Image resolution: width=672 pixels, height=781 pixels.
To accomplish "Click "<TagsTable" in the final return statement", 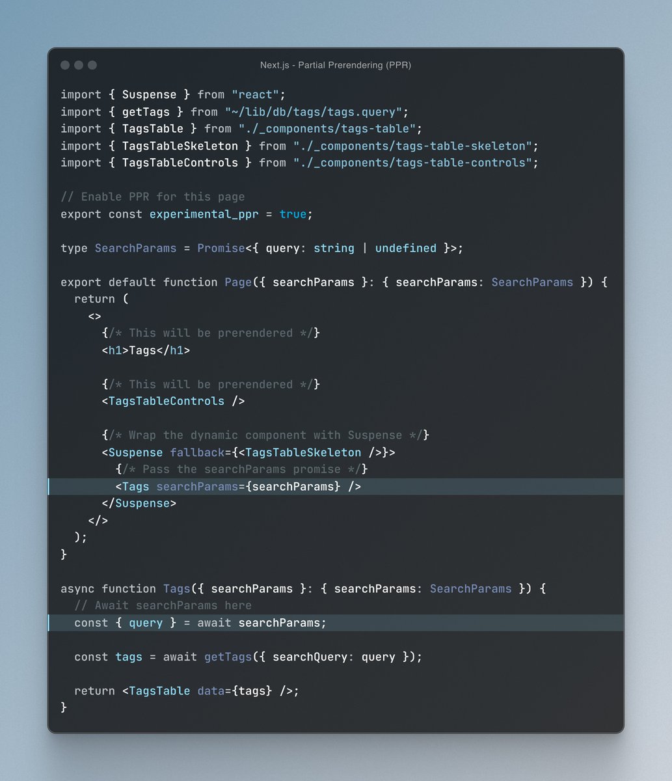I will pos(156,691).
